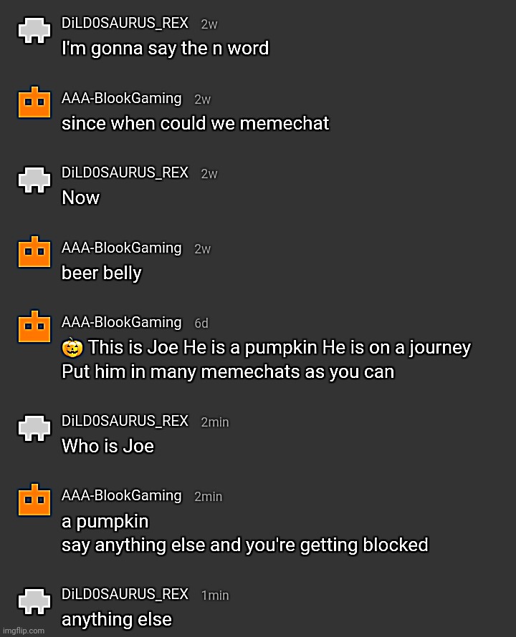Click the 'I'm gonna say the n word' message
516x637 pixels.
pos(166,49)
